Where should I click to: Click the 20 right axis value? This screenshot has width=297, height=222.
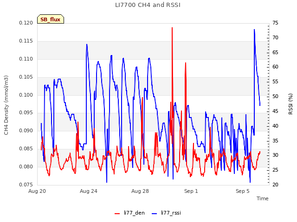275,185
